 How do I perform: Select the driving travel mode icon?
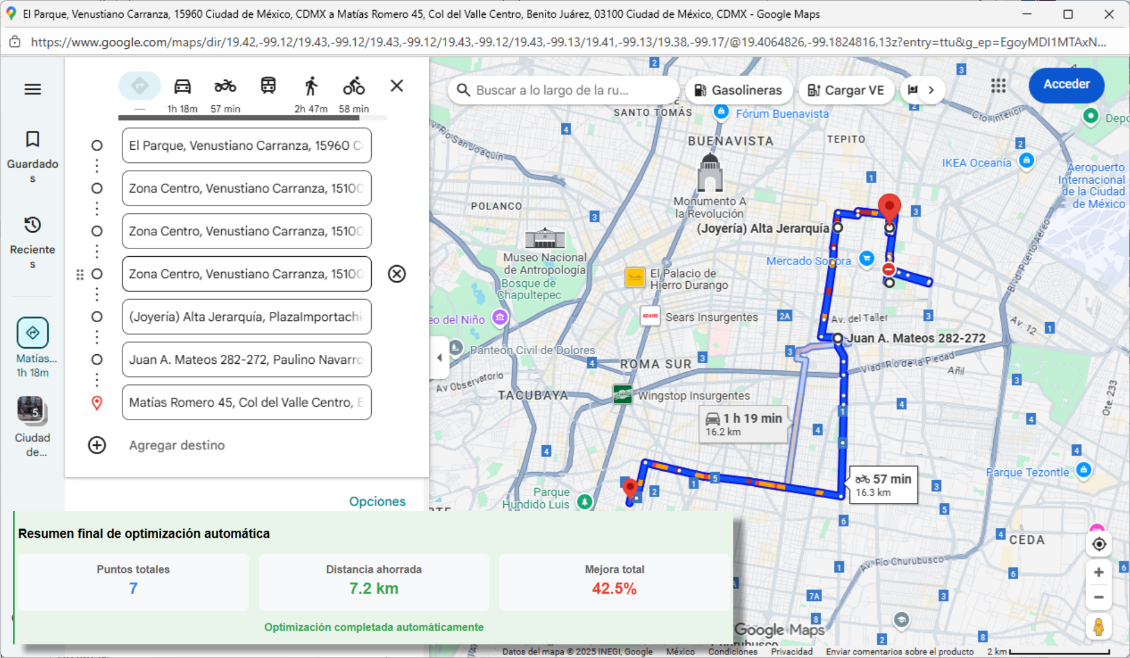click(182, 87)
